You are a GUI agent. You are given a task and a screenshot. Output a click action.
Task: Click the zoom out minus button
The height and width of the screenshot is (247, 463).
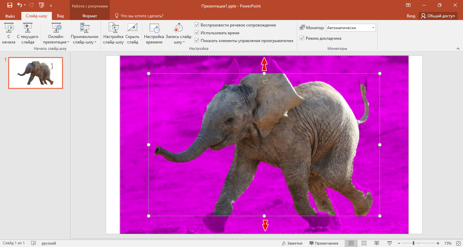399,243
